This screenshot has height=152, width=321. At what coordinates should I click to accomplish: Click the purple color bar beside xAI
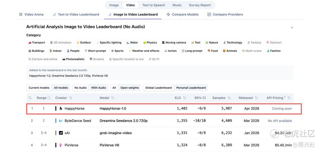[56, 133]
